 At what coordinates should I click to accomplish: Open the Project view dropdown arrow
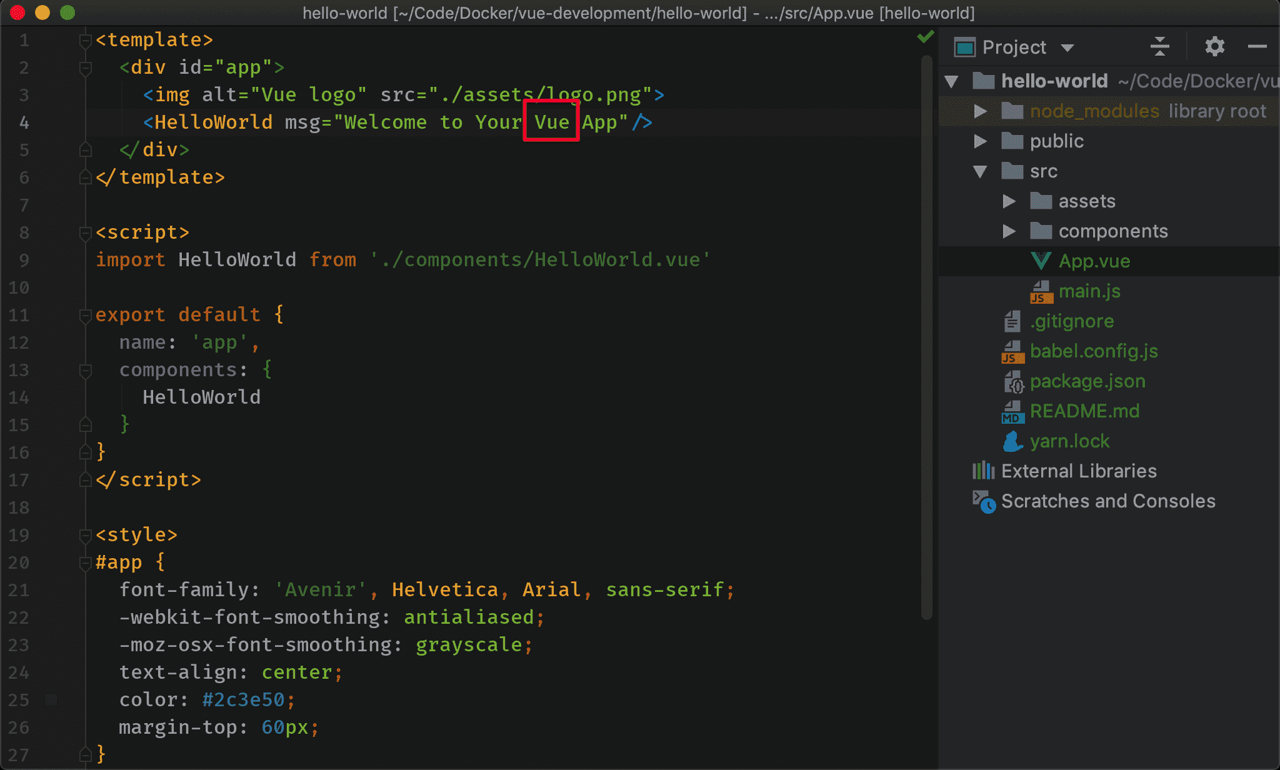tap(1067, 48)
